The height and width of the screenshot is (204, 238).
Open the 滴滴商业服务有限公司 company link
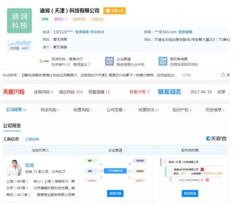pos(55,194)
